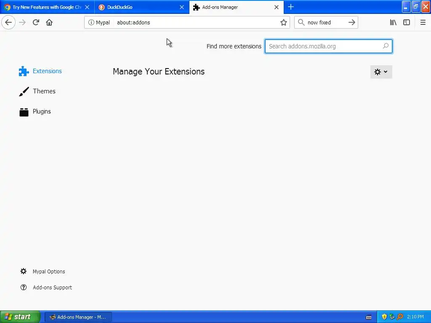Click the Extensions puzzle piece icon
The width and height of the screenshot is (431, 323).
tap(24, 71)
